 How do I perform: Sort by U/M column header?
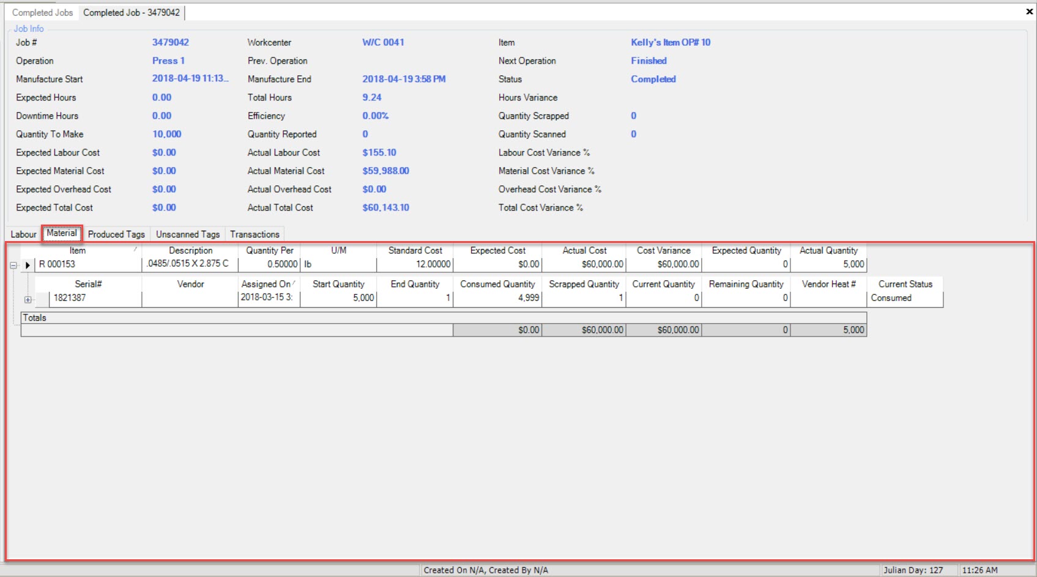tap(338, 251)
